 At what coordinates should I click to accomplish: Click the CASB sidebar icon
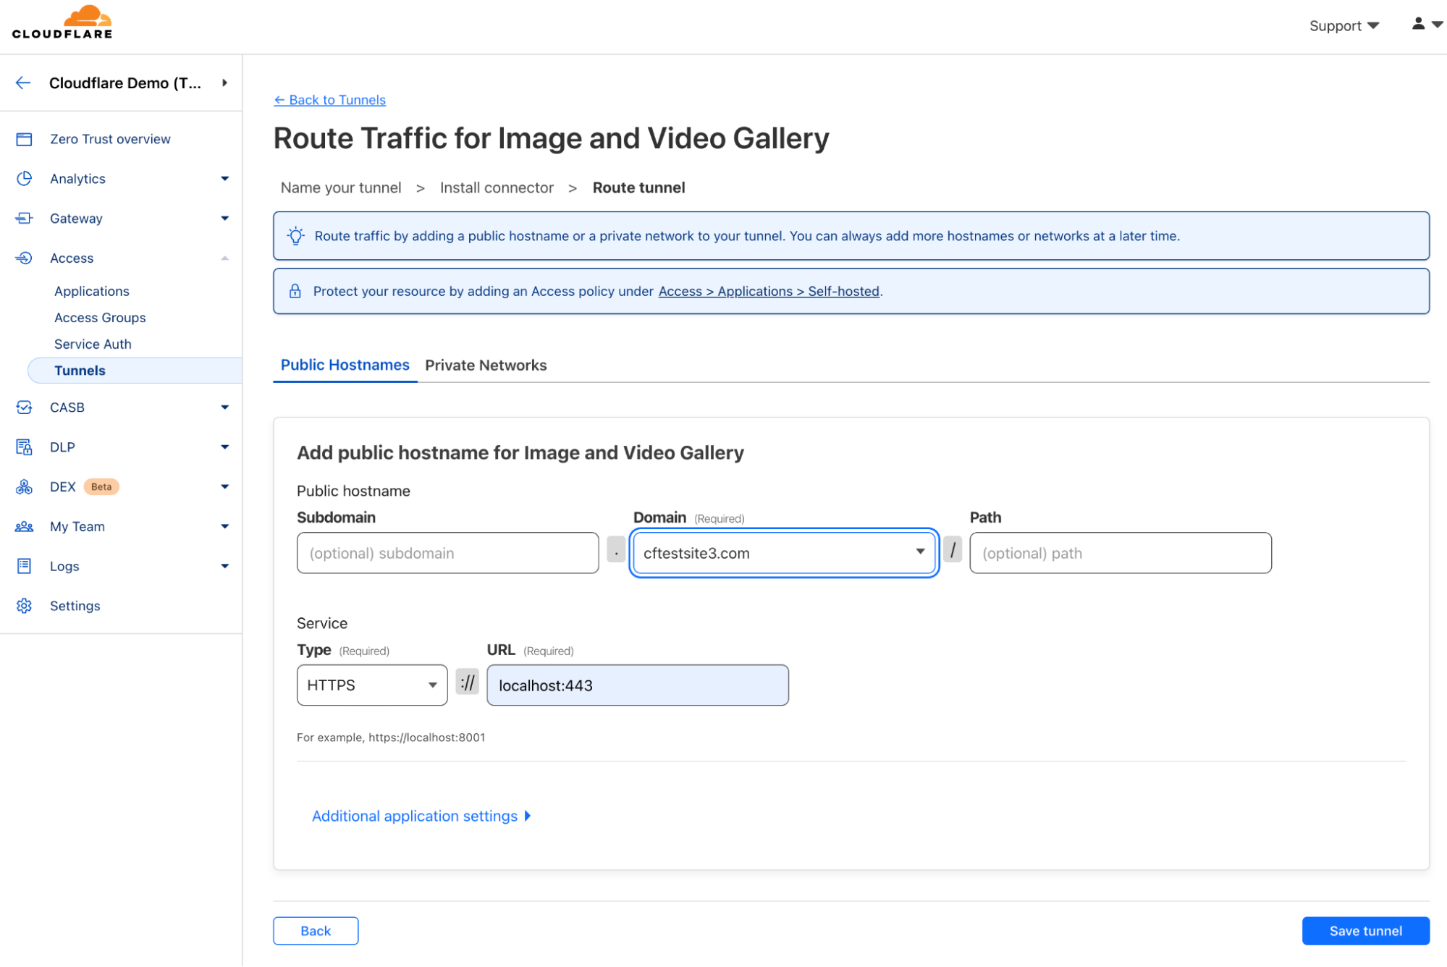point(24,407)
